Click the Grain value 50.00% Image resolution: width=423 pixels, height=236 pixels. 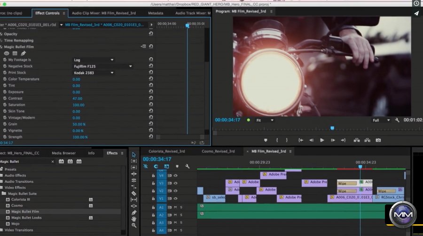[79, 124]
